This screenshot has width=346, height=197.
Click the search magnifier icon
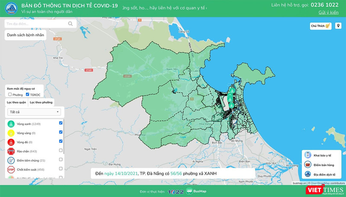point(70,24)
